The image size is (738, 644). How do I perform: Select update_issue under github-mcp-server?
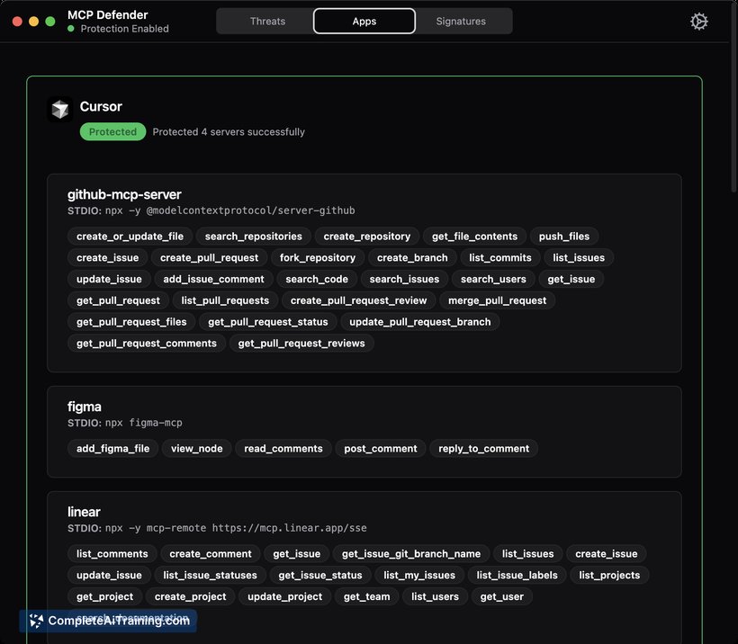point(109,279)
